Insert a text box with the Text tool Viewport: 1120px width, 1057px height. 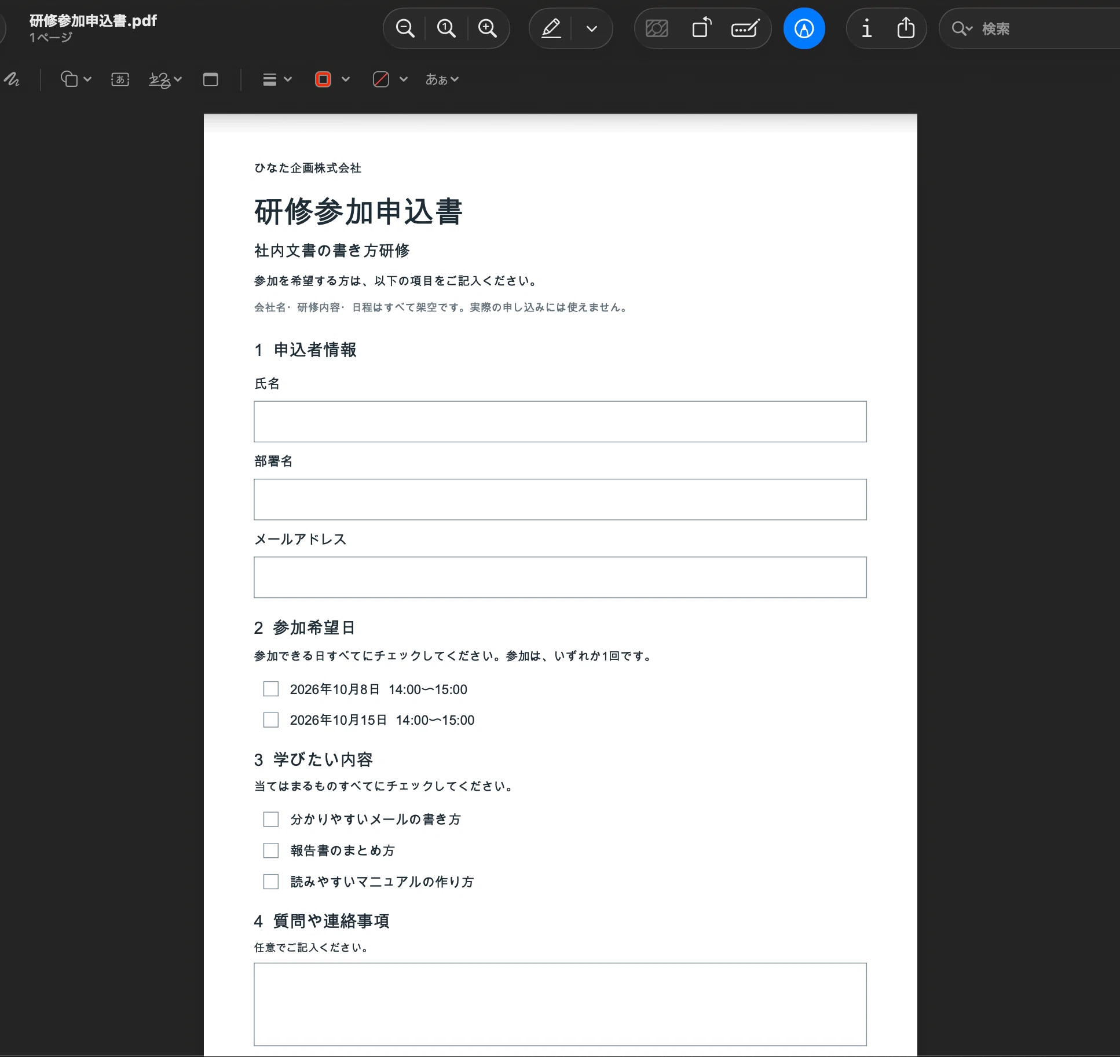click(120, 79)
